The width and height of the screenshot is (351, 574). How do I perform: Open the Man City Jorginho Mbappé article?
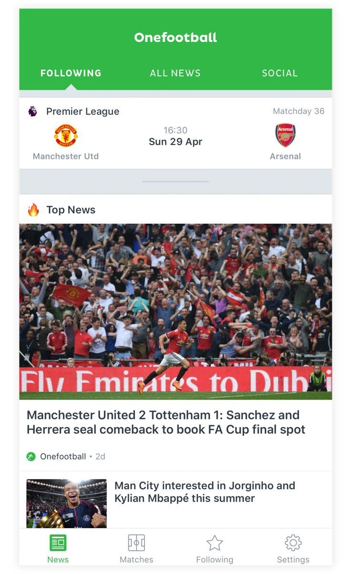point(205,492)
